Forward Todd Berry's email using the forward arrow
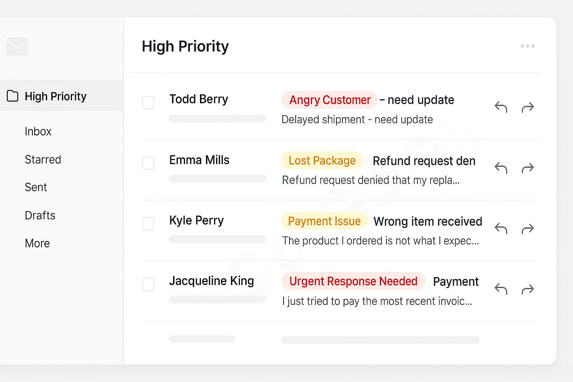 pos(528,107)
